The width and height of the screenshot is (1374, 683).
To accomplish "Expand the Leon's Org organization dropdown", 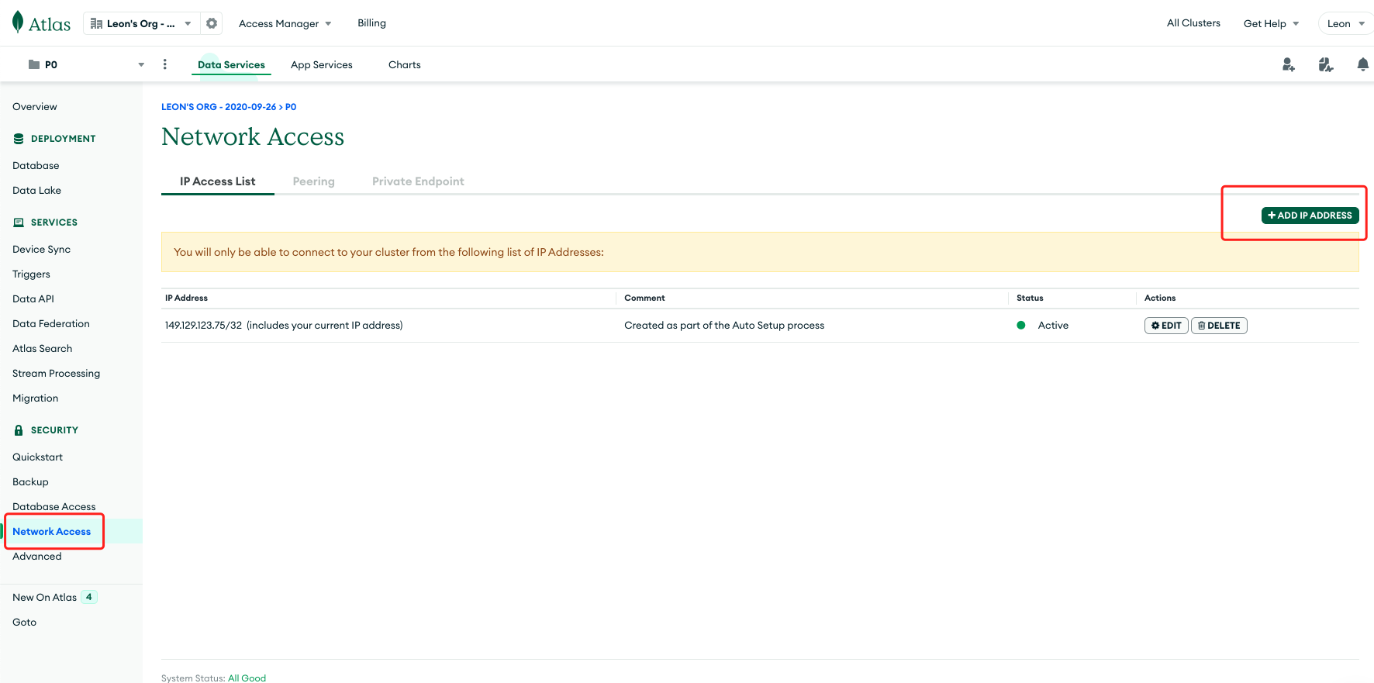I will click(142, 23).
